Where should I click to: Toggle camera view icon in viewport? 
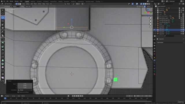tap(151, 24)
